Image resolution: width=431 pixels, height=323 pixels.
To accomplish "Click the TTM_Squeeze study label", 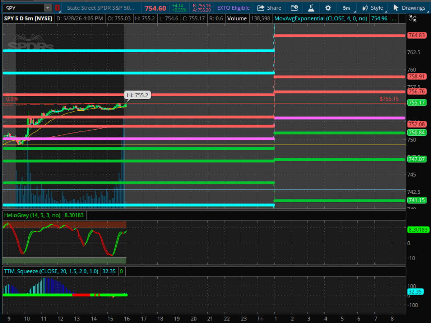I will pos(51,271).
